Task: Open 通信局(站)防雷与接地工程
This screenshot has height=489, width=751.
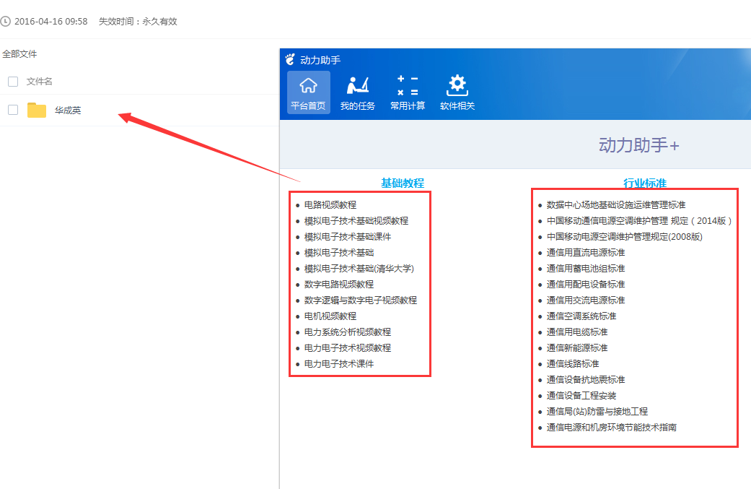Action: pos(597,411)
